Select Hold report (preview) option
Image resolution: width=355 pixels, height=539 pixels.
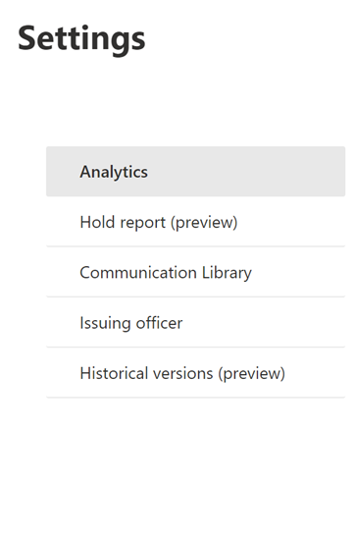pos(196,222)
